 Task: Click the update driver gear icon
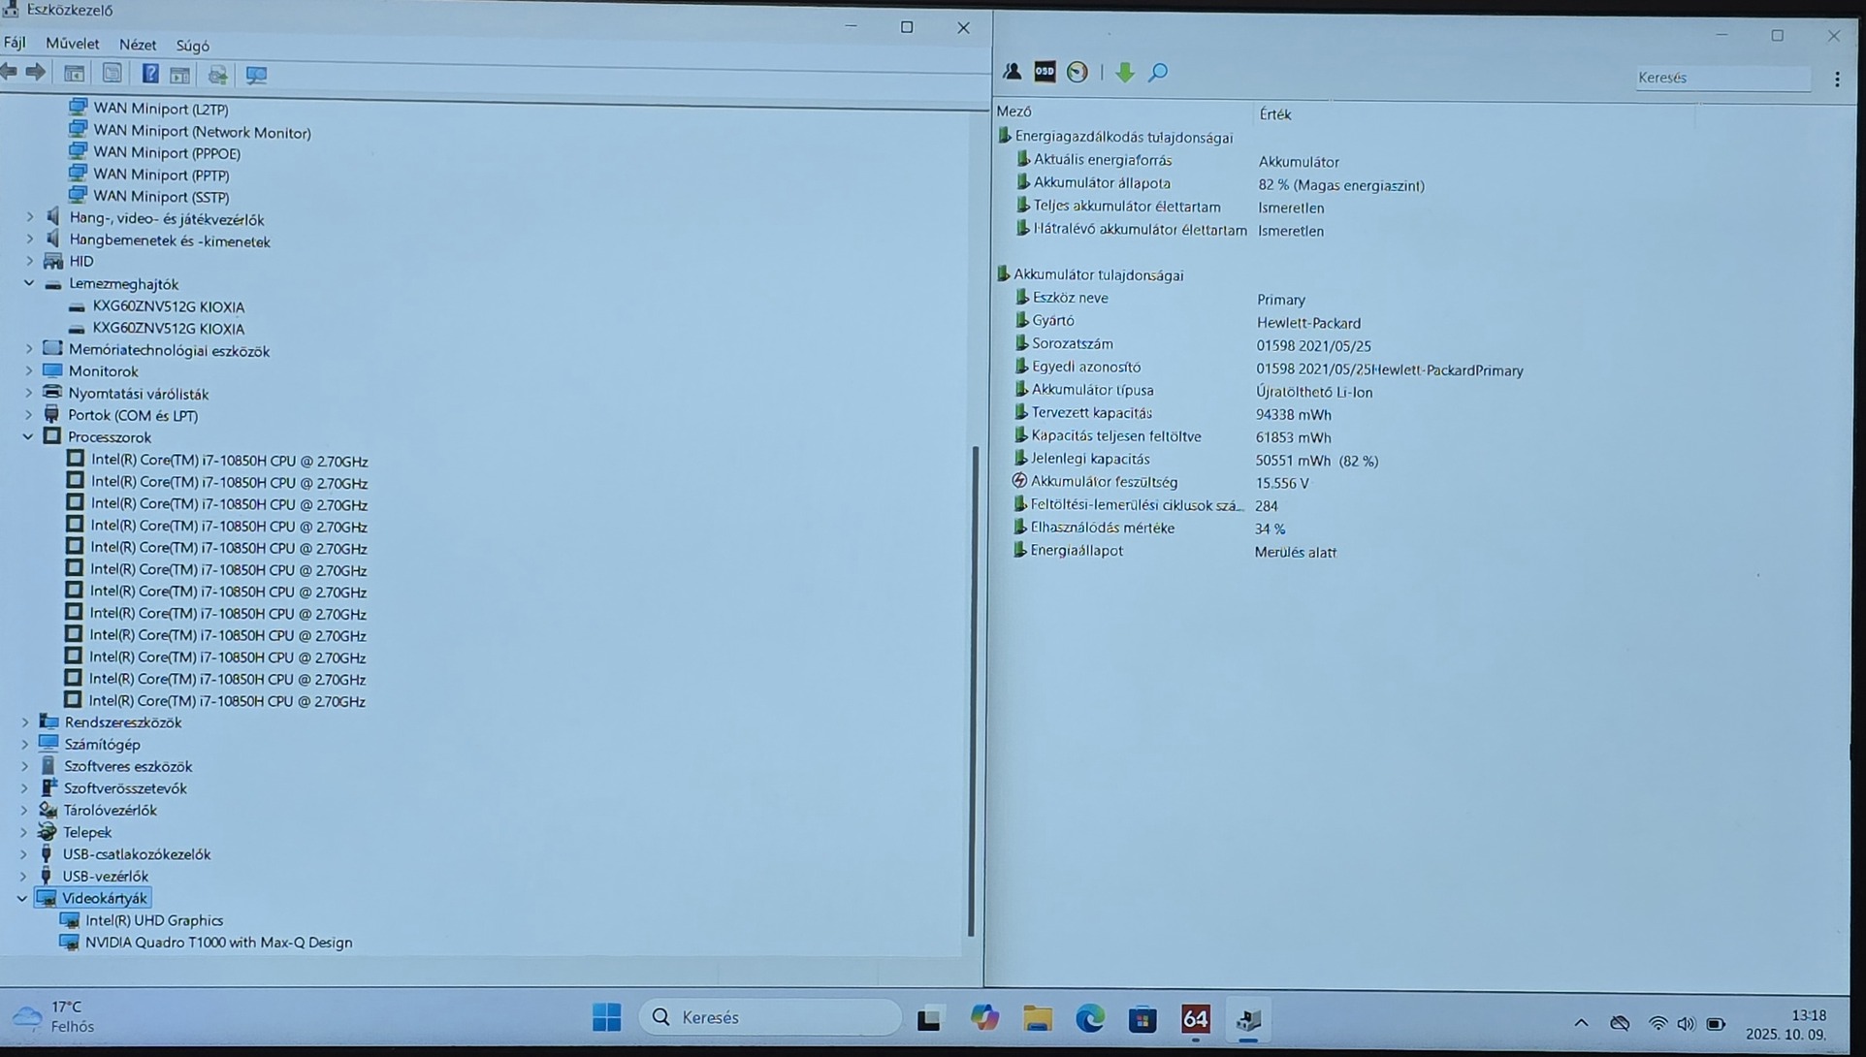pyautogui.click(x=217, y=75)
